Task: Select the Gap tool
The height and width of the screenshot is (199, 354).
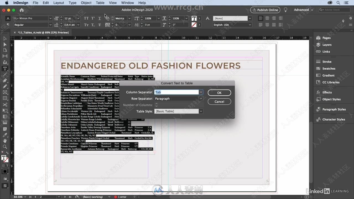Action: click(x=5, y=56)
